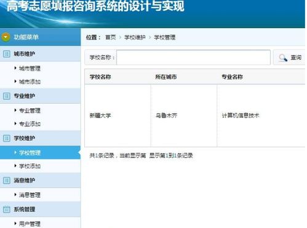Open 消息管理 in sidebar
This screenshot has height=228, width=307.
(30, 195)
